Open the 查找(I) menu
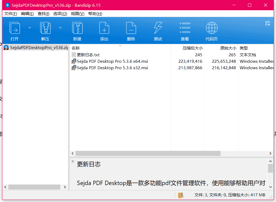This screenshot has height=202, width=276. tap(44, 14)
